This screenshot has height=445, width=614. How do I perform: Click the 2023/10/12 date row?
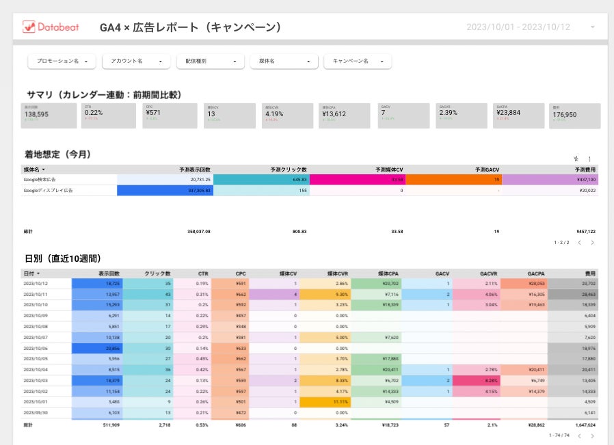(x=309, y=284)
